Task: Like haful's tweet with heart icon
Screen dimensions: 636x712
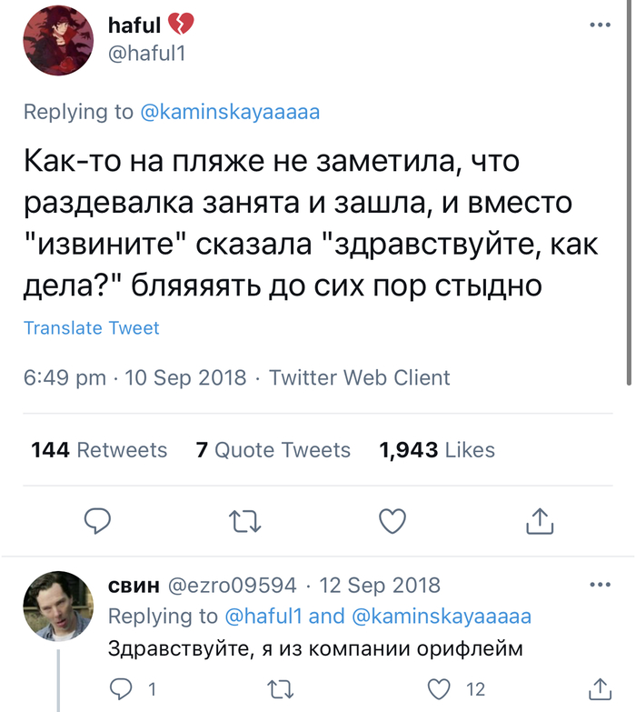Action: click(392, 520)
